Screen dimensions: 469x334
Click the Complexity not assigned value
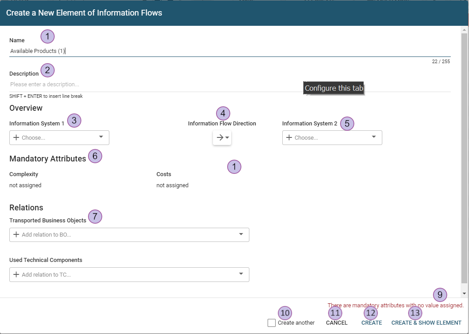tap(25, 185)
